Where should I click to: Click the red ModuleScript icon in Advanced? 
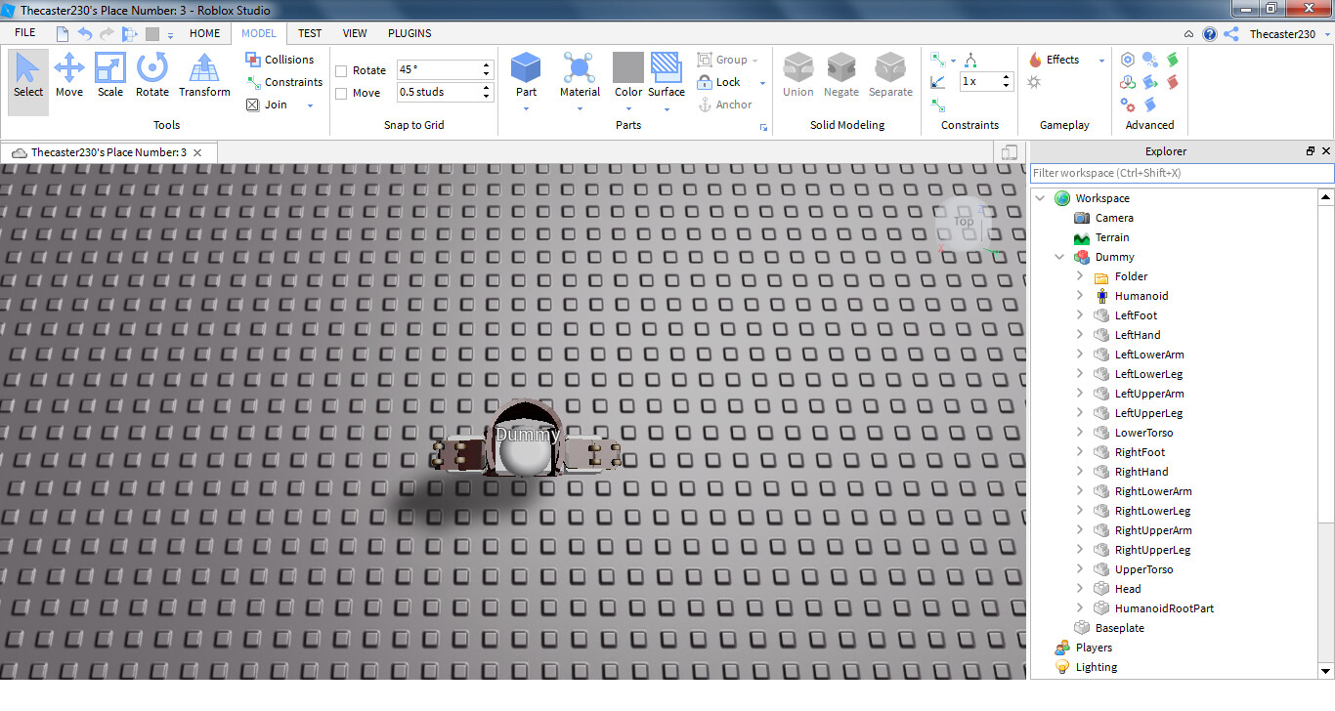1172,82
